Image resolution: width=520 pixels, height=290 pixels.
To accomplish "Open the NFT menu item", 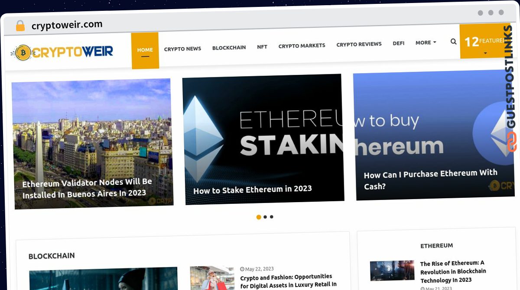I will (x=262, y=47).
